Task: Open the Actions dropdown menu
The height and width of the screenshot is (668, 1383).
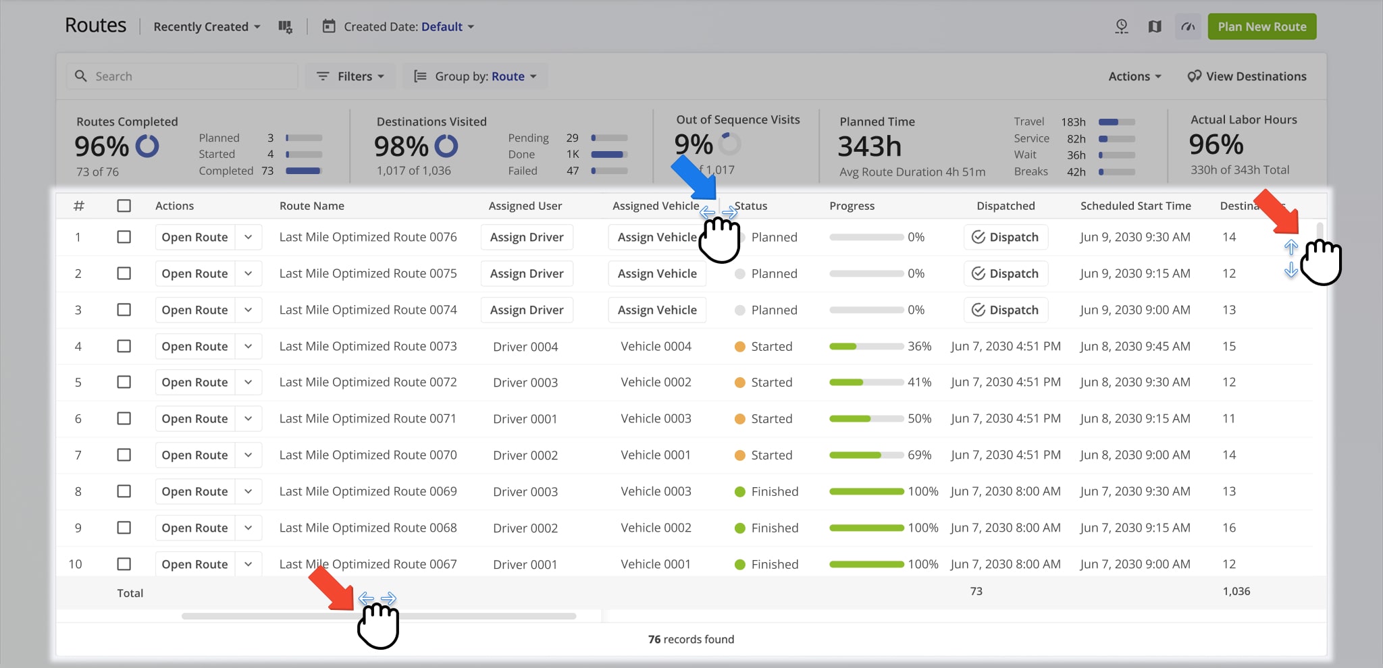Action: [1134, 76]
